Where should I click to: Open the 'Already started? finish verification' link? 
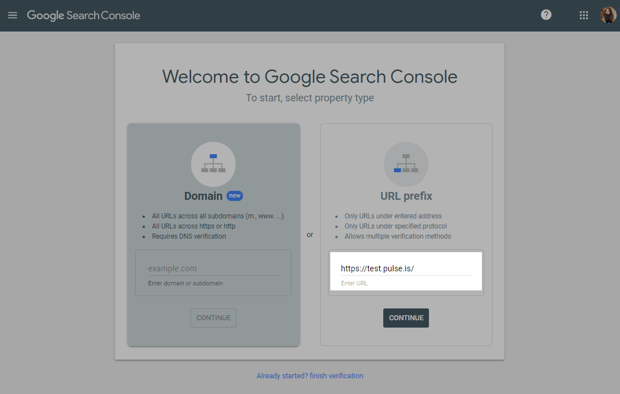[310, 375]
